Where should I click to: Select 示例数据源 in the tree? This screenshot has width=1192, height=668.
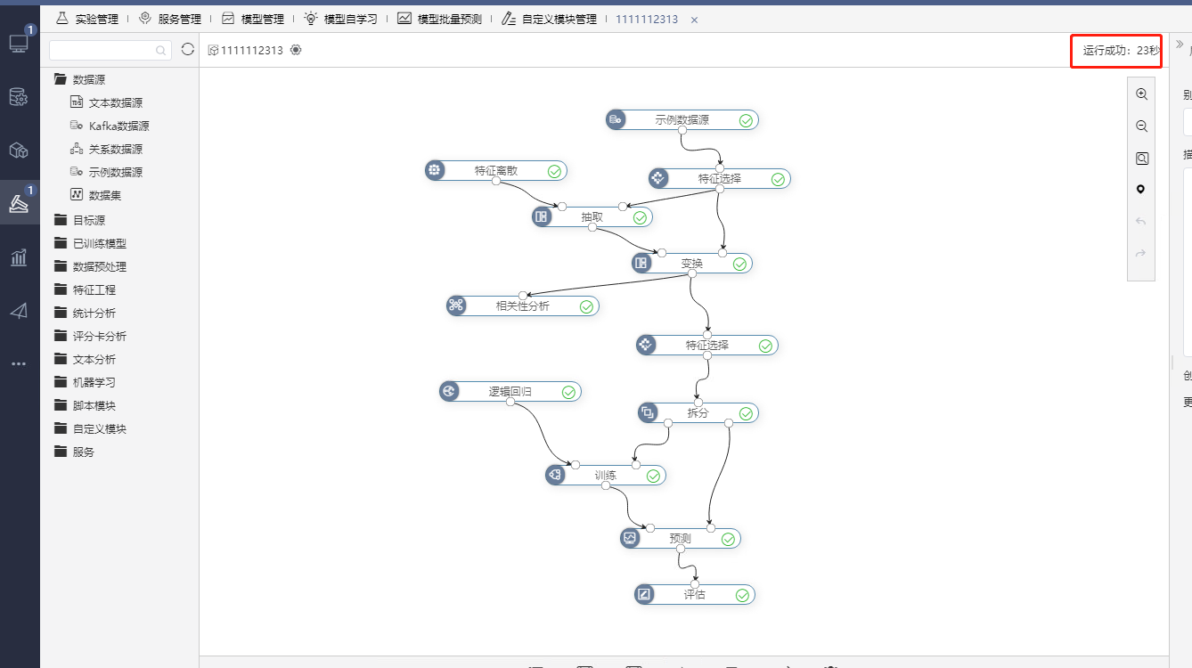tap(107, 172)
